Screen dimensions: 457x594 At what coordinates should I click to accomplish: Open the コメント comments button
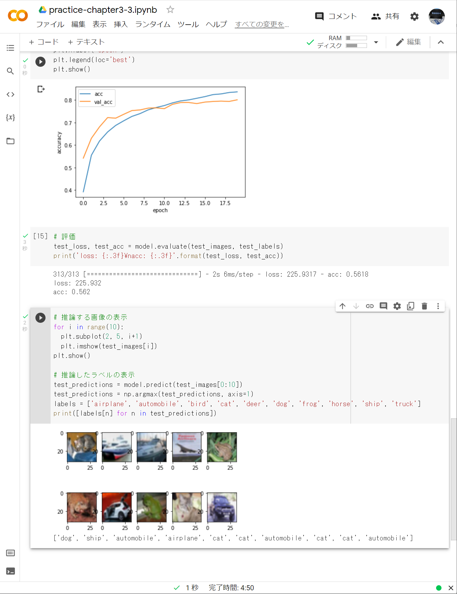pos(336,16)
